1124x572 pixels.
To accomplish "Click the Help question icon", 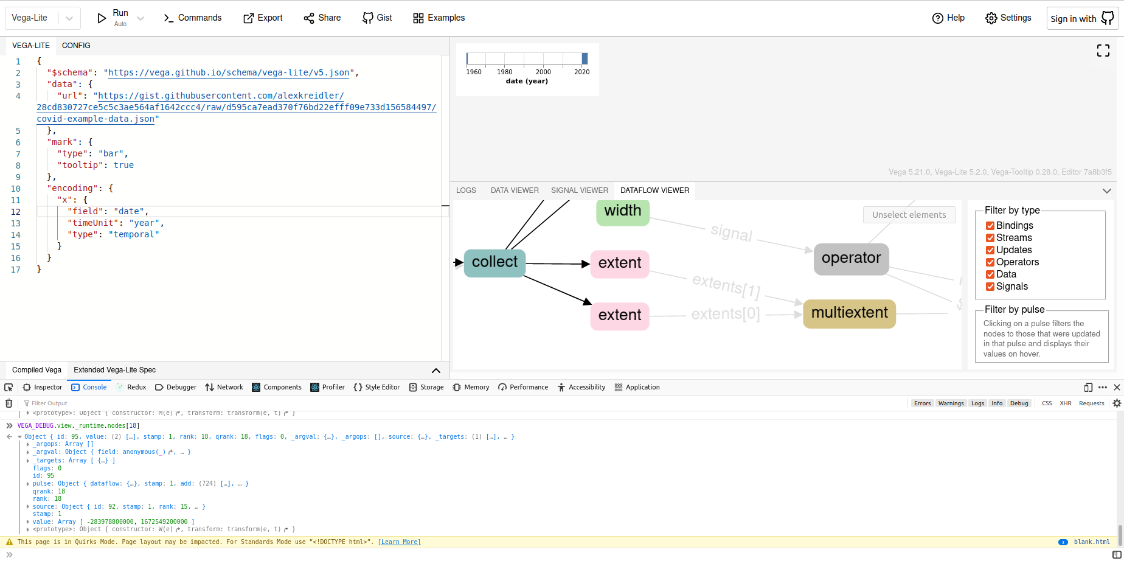I will coord(937,18).
